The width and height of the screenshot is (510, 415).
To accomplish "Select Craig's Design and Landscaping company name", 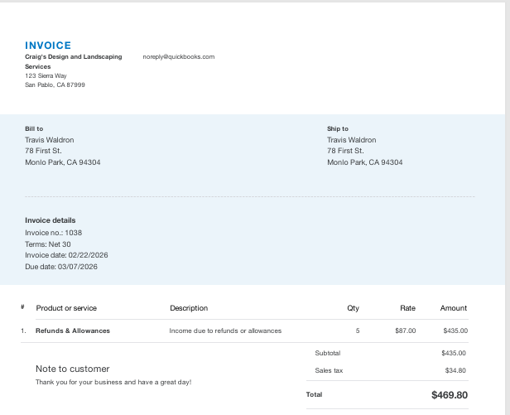I will 73,57.
